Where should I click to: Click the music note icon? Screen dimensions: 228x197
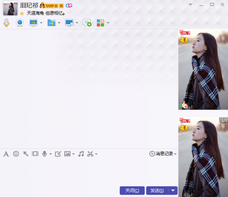pyautogui.click(x=81, y=154)
